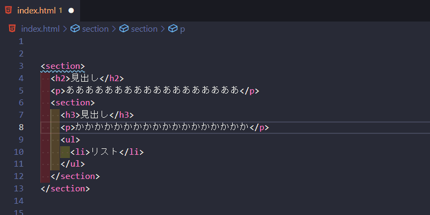Open index.html breadcrumb item
The height and width of the screenshot is (215, 430).
[x=40, y=29]
